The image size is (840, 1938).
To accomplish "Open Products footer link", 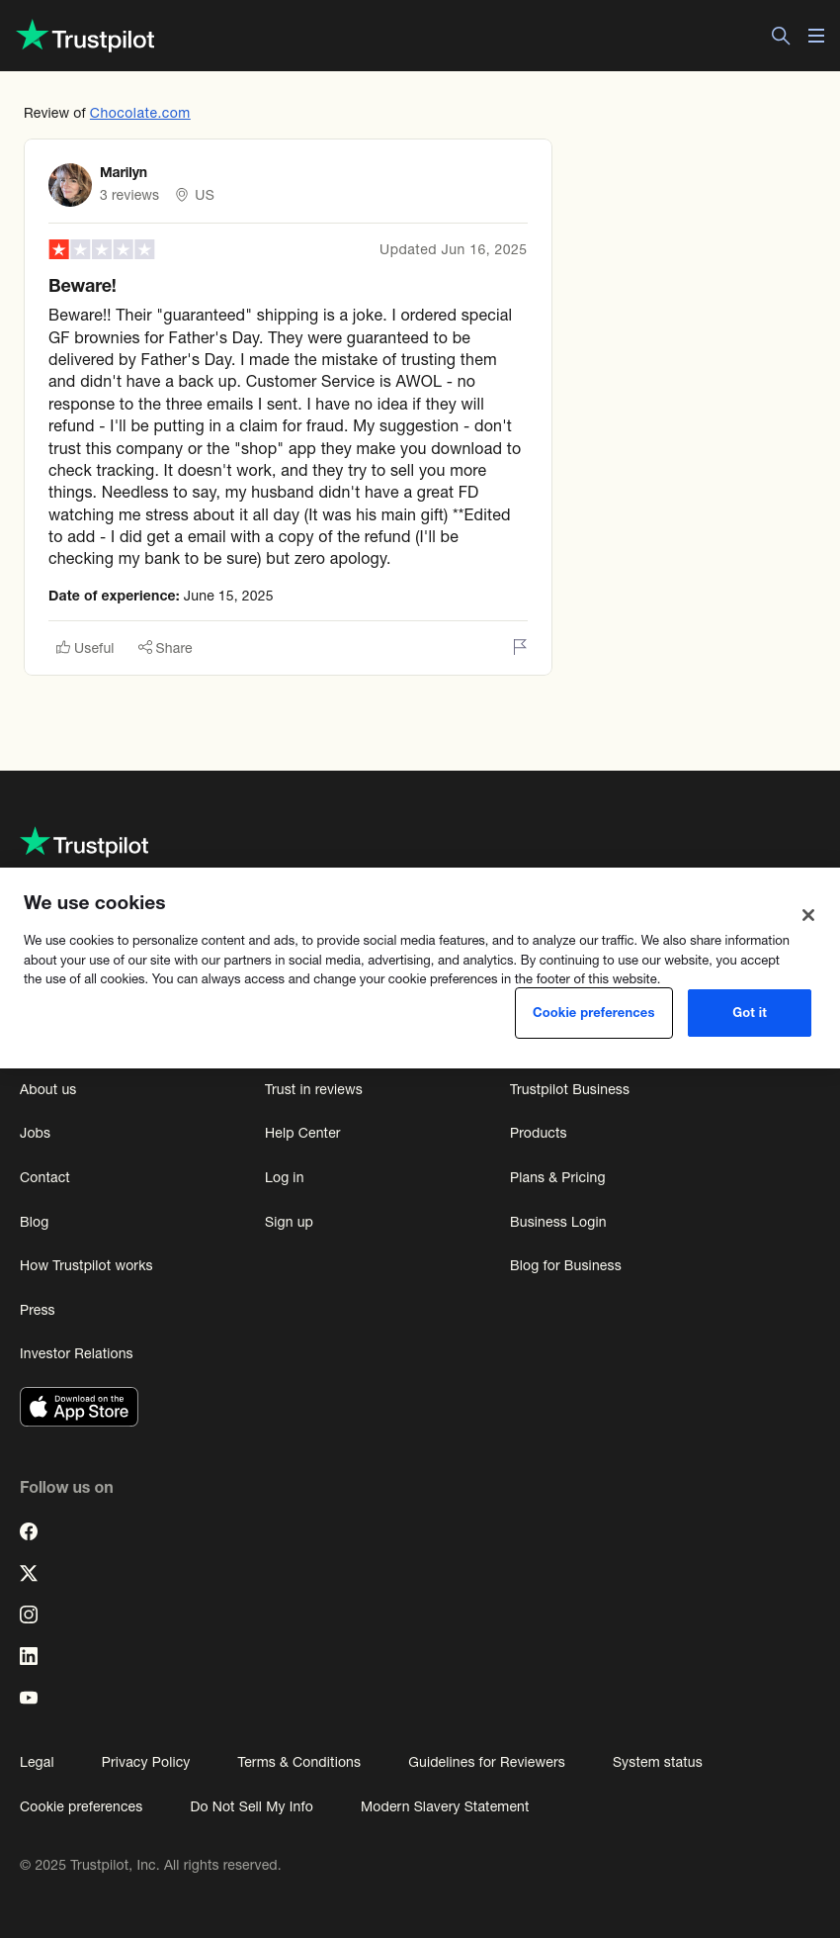I will 539,1133.
